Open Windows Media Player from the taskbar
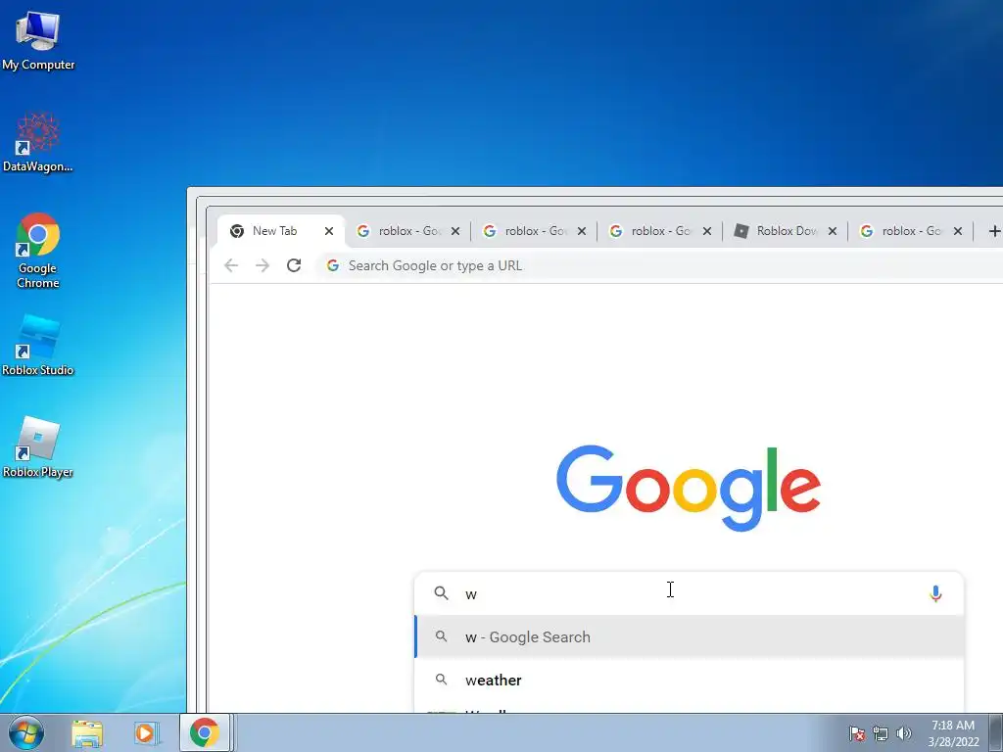This screenshot has width=1003, height=752. 146,733
